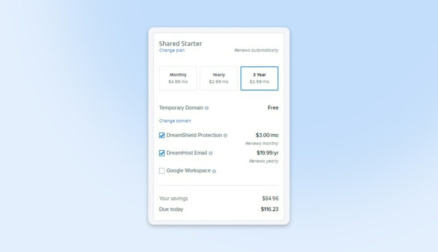Viewport: 438px width, 252px height.
Task: Click the Renews yearly label under DreamHost Email
Action: click(x=264, y=161)
